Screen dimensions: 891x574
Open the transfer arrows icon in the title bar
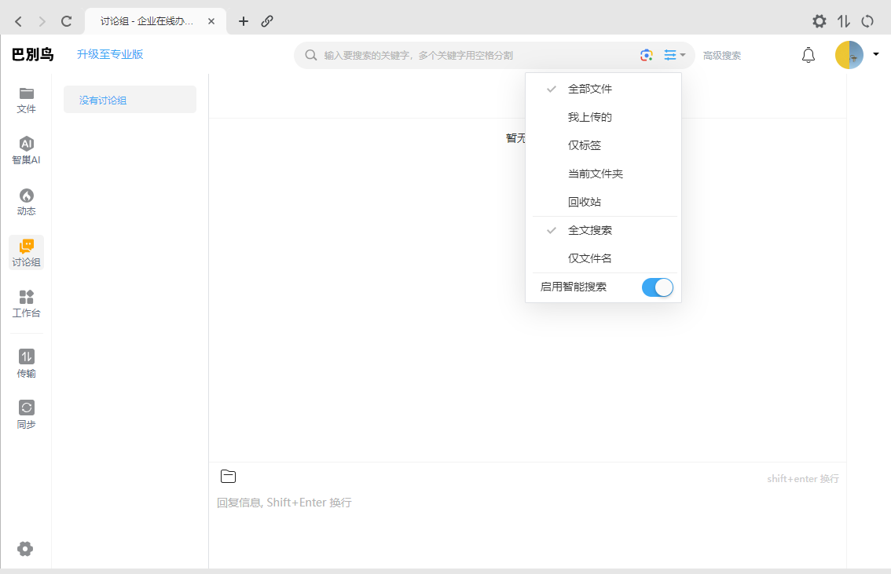(843, 21)
